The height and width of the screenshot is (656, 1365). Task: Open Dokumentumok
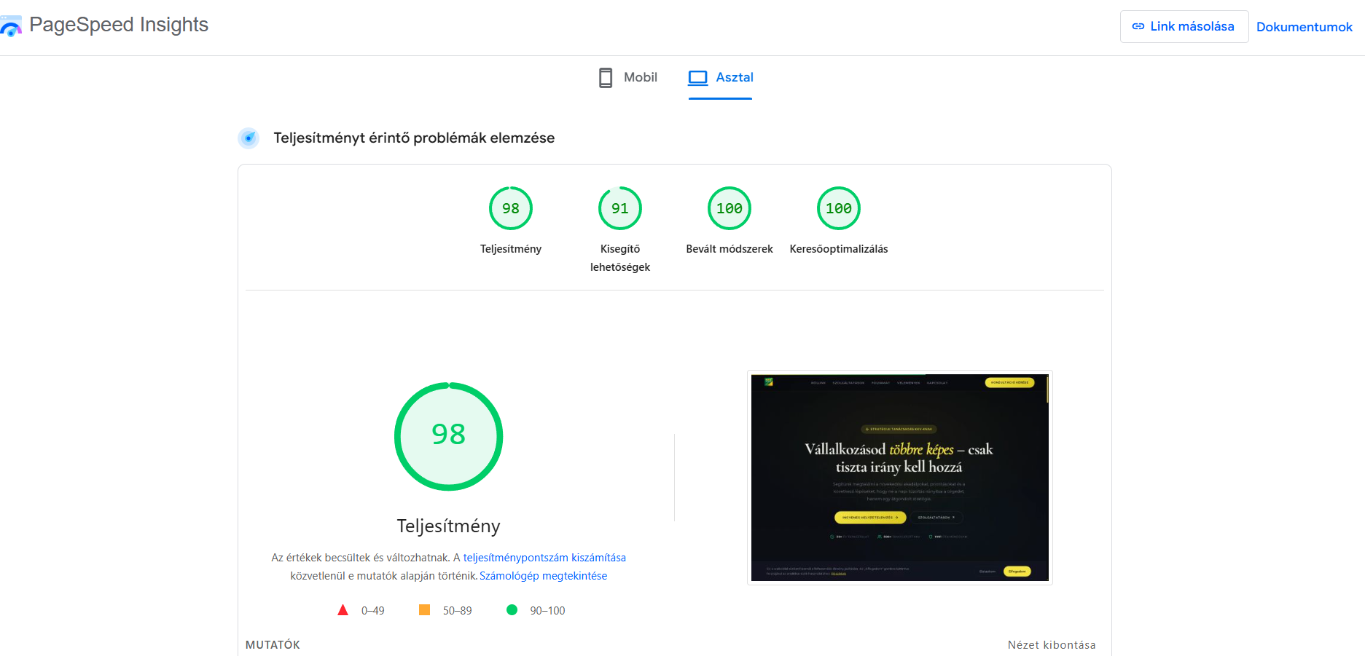(x=1304, y=27)
